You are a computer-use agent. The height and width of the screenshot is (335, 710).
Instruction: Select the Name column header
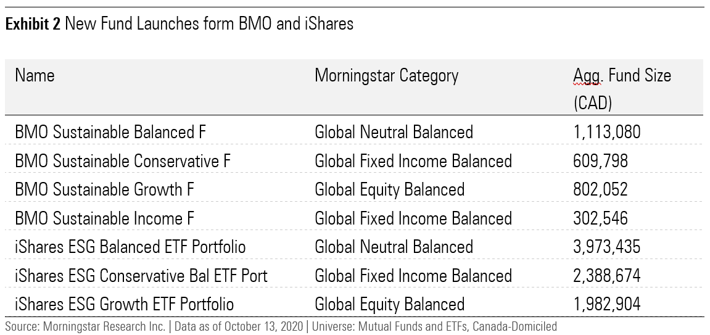pos(35,76)
